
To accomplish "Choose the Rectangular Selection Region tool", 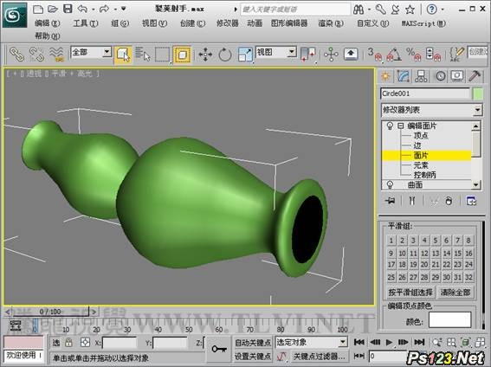I will [162, 55].
